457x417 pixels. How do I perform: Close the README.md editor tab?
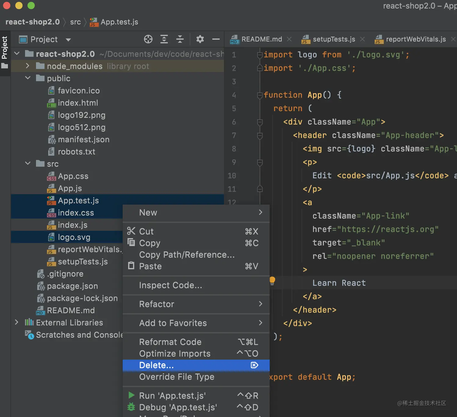pyautogui.click(x=289, y=39)
